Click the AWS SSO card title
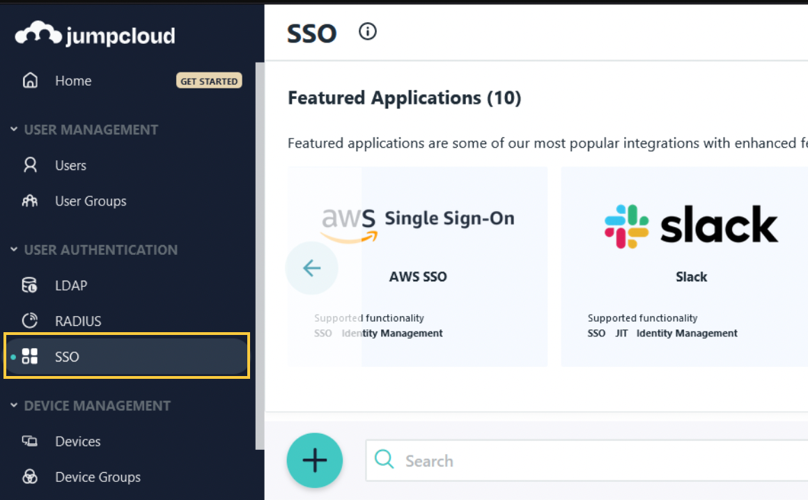This screenshot has height=500, width=808. coord(418,276)
